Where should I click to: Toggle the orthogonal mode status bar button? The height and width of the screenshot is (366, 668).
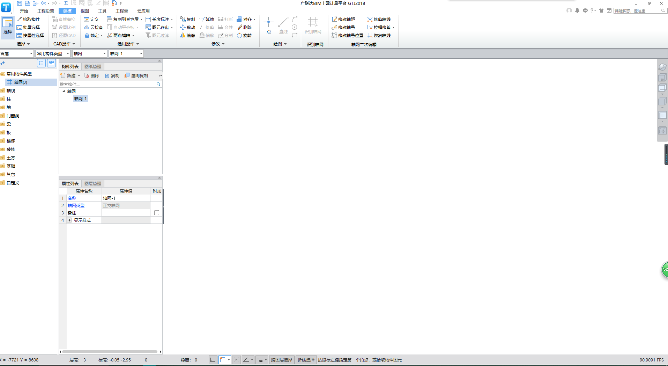click(x=213, y=360)
